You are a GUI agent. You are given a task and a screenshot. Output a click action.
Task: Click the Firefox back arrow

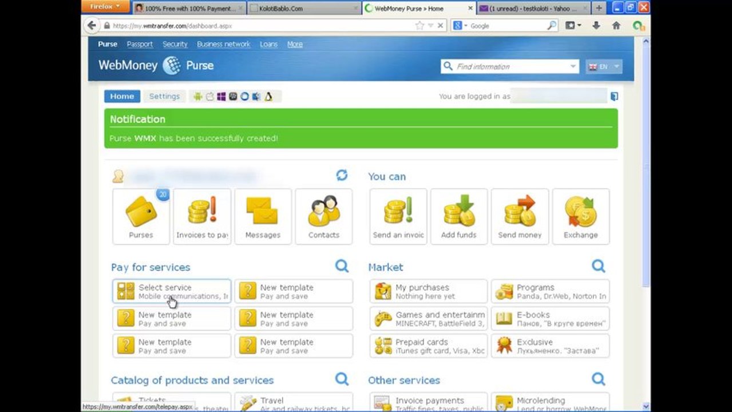(91, 25)
